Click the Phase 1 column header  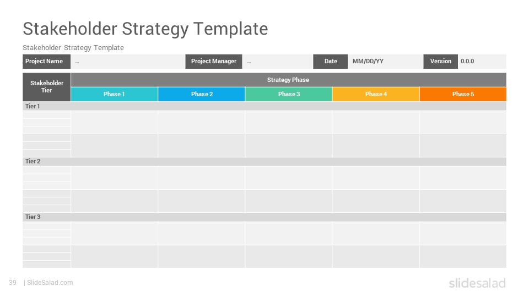pyautogui.click(x=115, y=94)
